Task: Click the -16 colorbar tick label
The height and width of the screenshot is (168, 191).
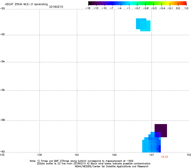Action: (88, 8)
